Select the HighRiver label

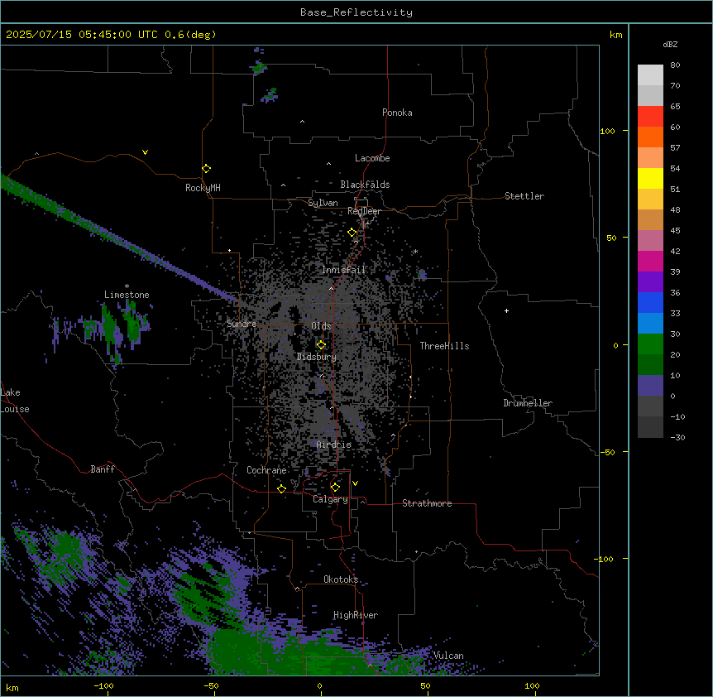[x=356, y=615]
